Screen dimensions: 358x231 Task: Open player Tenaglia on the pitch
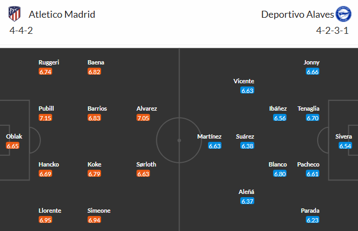[x=309, y=109]
